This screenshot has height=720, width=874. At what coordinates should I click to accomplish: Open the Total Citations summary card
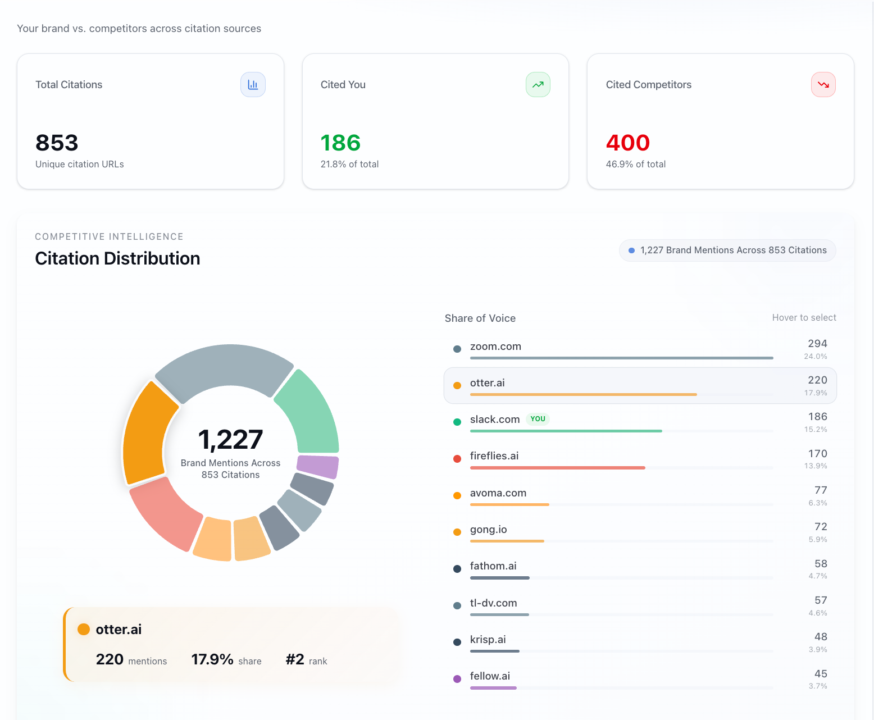[x=151, y=121]
